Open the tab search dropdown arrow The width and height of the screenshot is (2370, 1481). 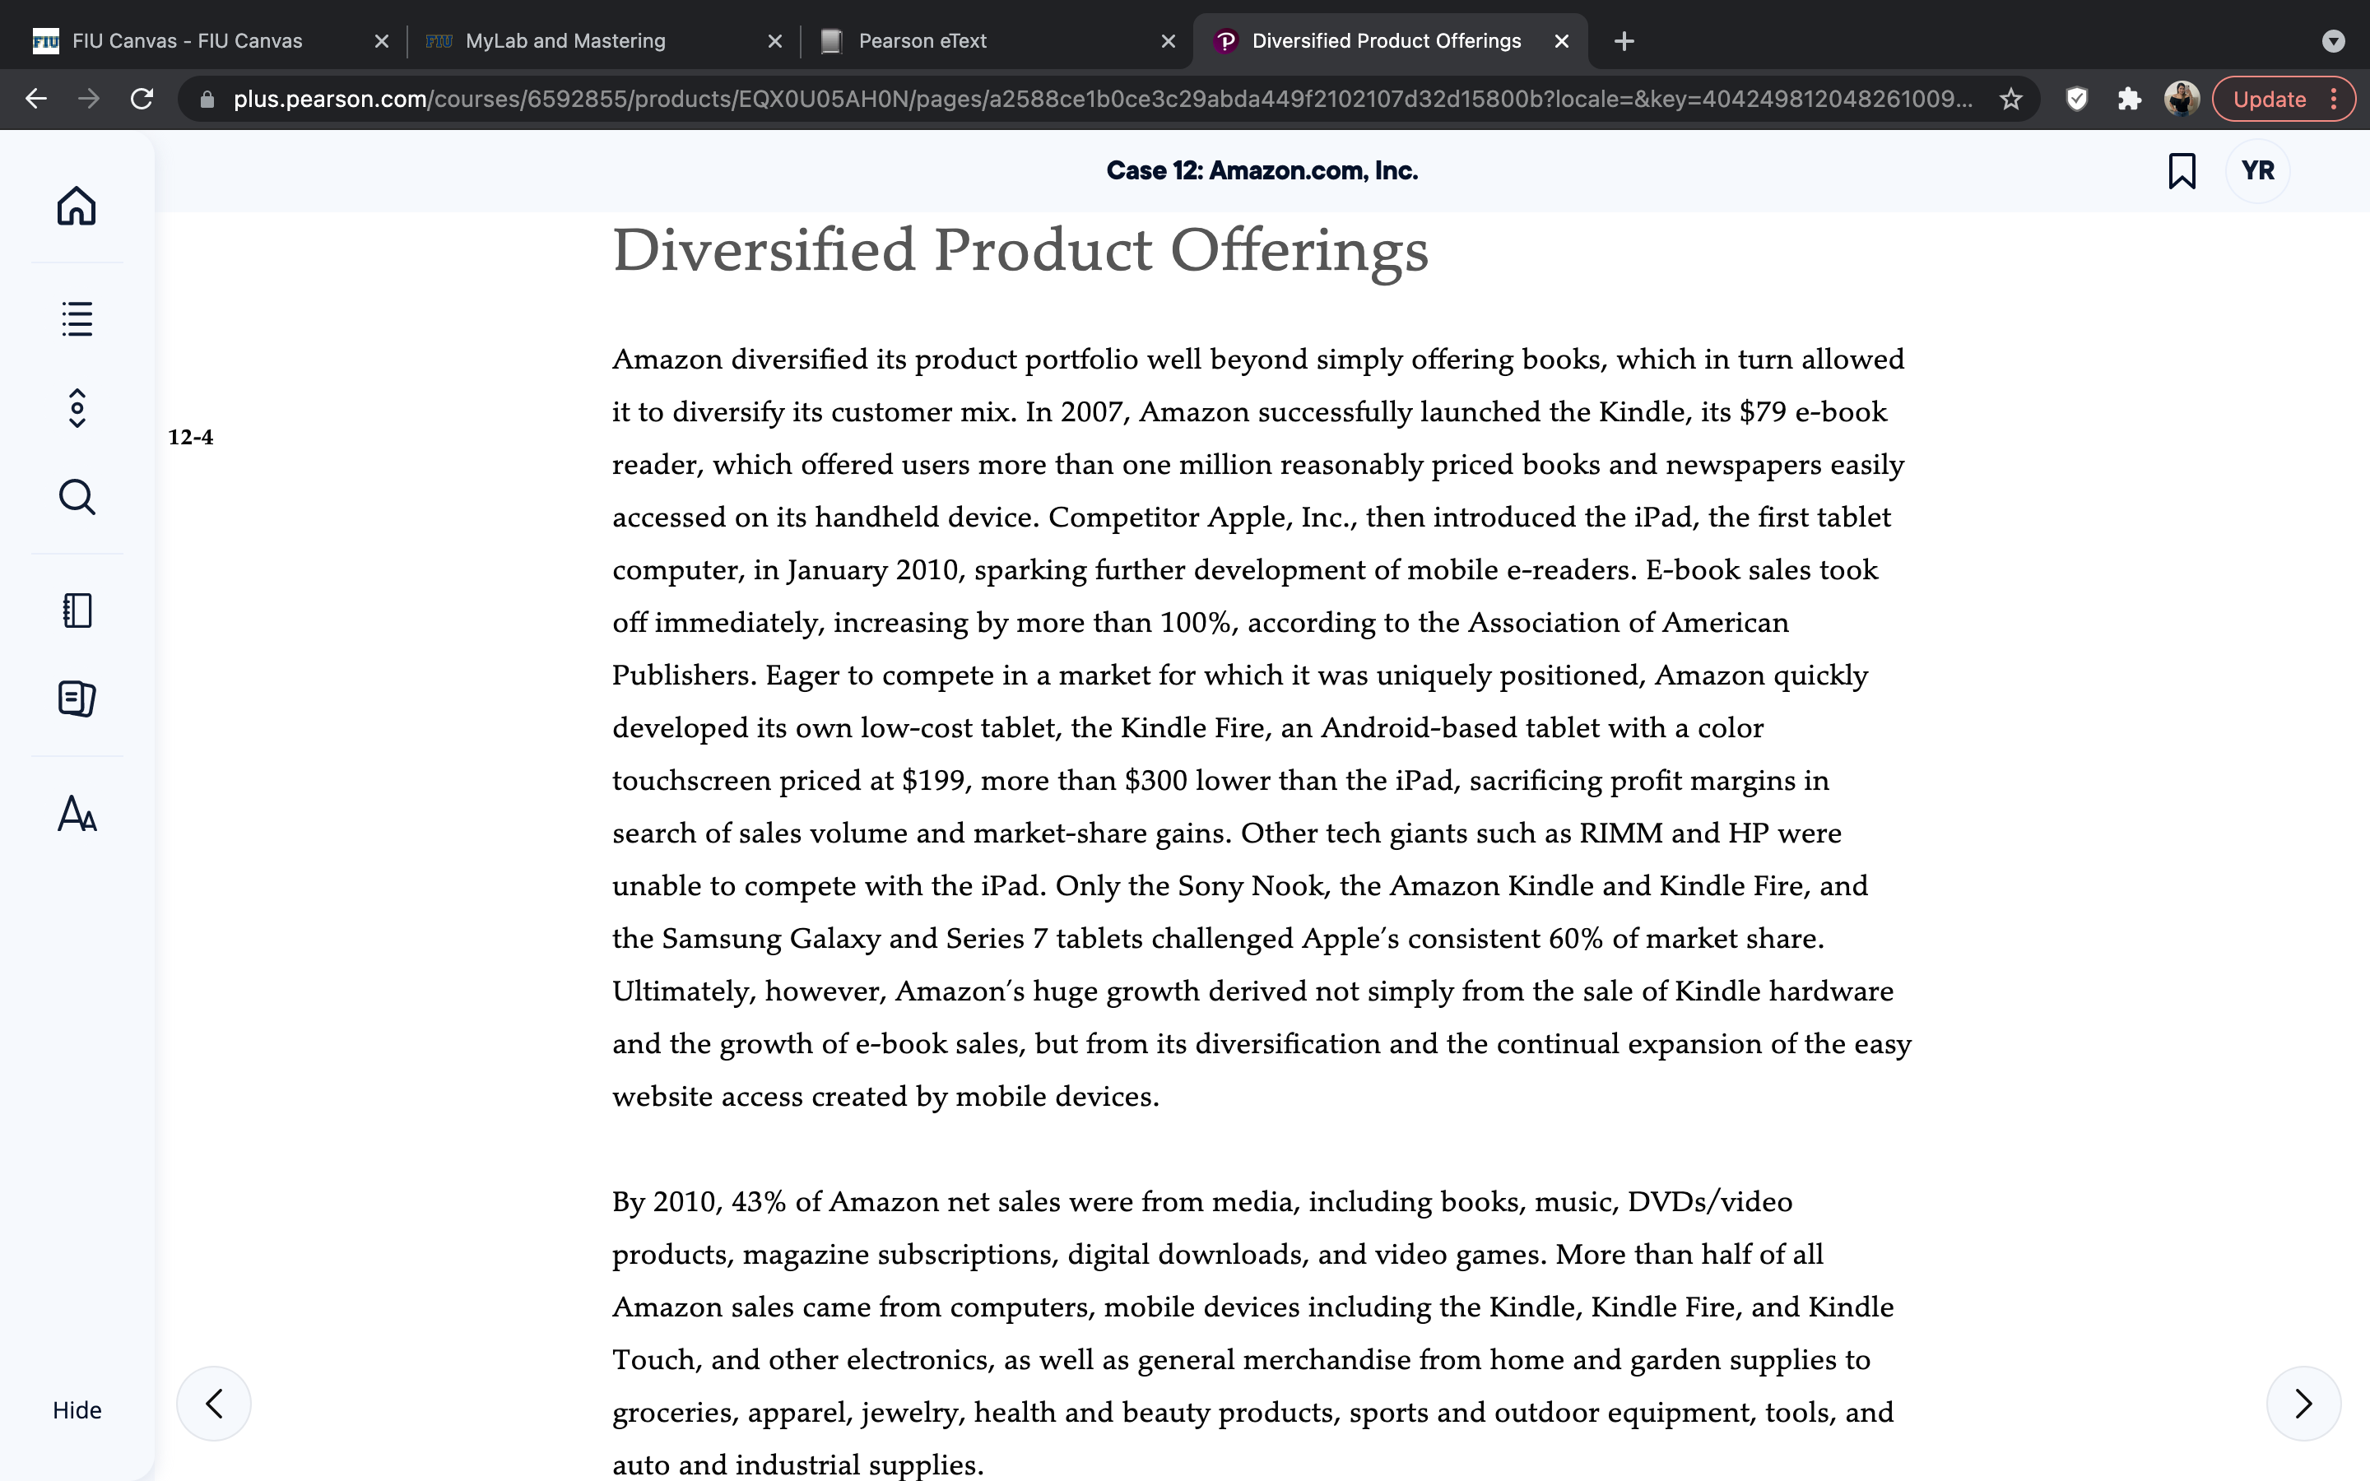pyautogui.click(x=2334, y=41)
